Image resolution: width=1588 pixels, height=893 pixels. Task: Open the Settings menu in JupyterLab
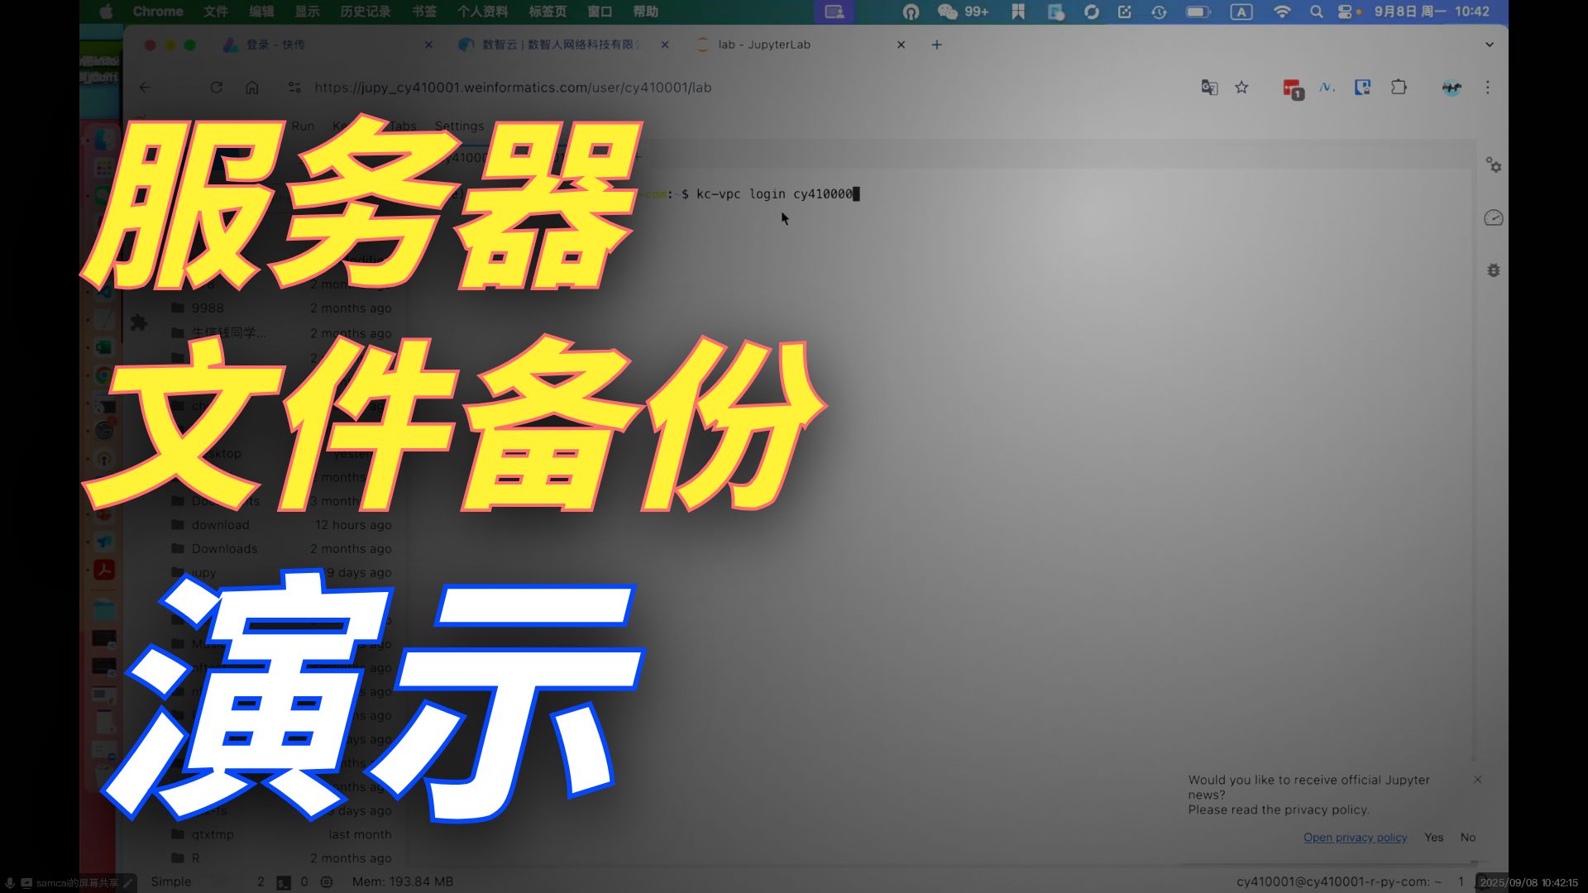(x=459, y=126)
